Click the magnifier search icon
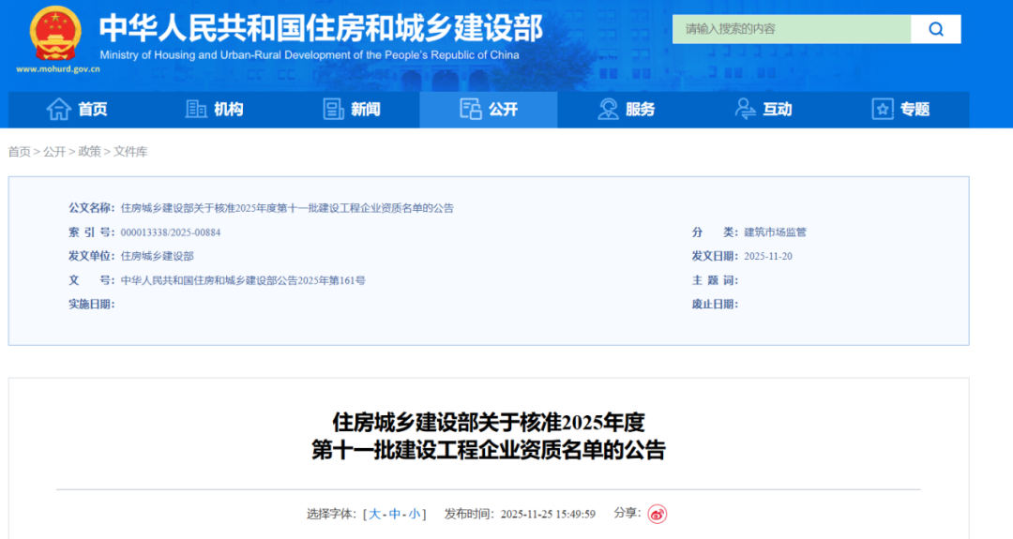Screen dimensions: 1013x539 935,29
